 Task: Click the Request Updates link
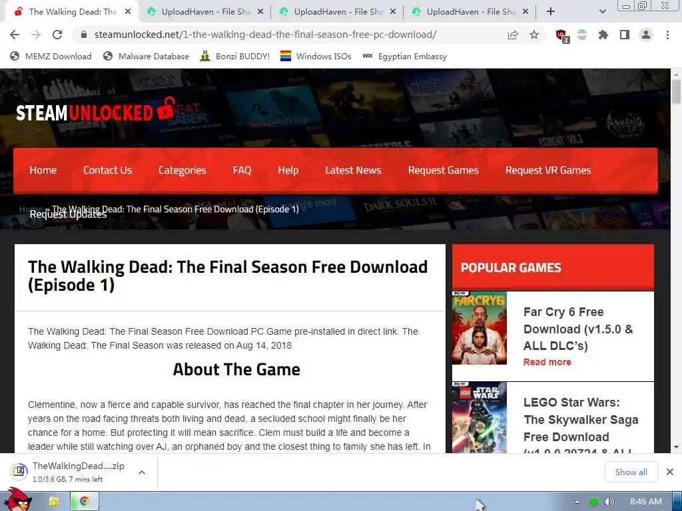coord(68,215)
